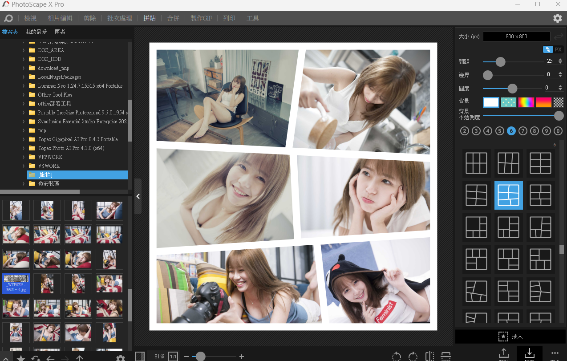Pick the transparent checkerboard background swatch
The height and width of the screenshot is (361, 567).
(x=559, y=102)
